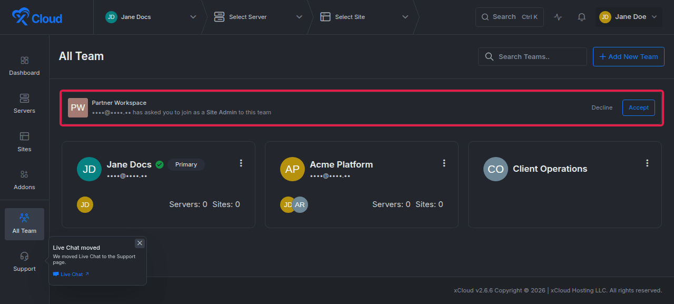Screen dimensions: 674x304
Task: Click the xCloud v2.6.6 copyright footer text
Action: (x=558, y=290)
